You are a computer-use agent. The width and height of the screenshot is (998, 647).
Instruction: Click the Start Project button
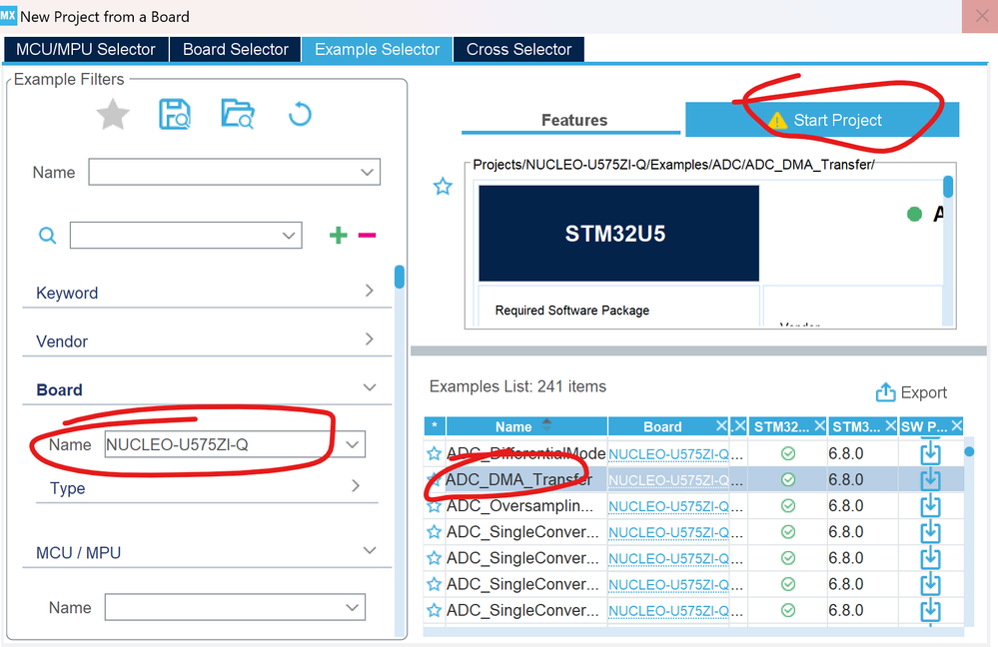(822, 120)
